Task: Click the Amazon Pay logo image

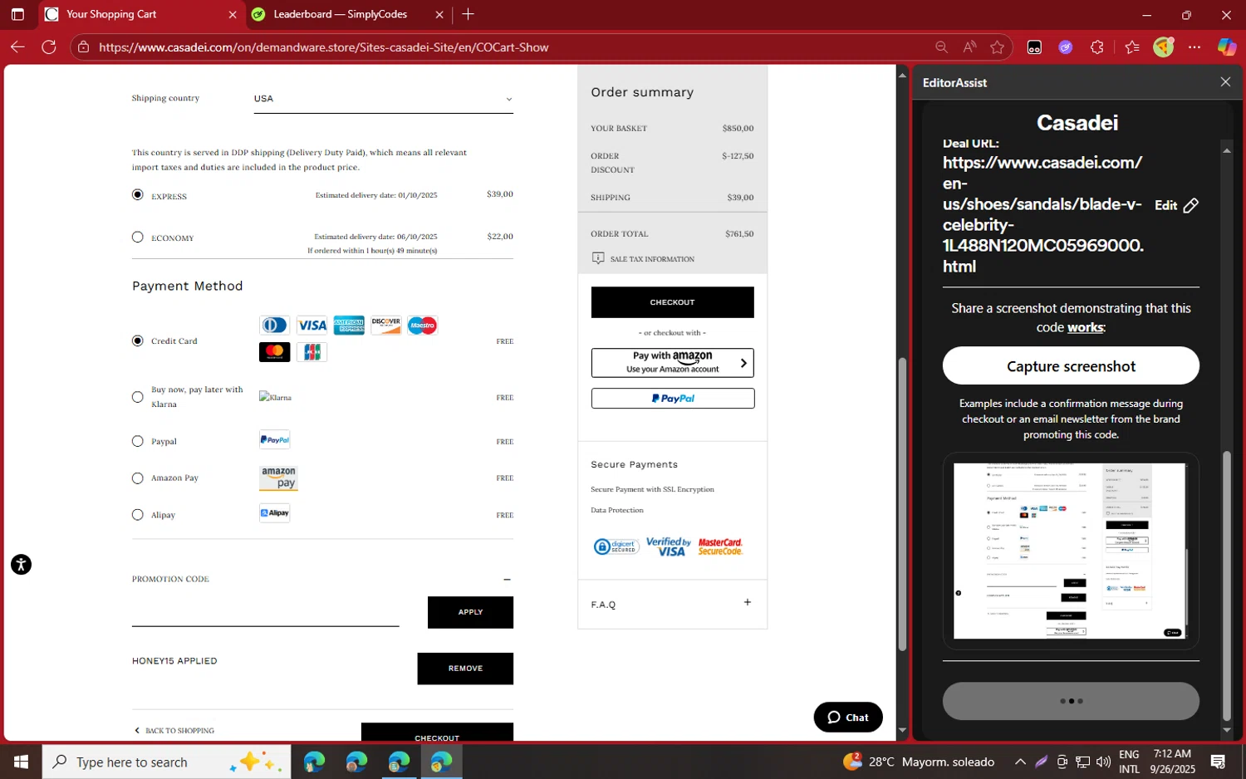Action: (x=278, y=478)
